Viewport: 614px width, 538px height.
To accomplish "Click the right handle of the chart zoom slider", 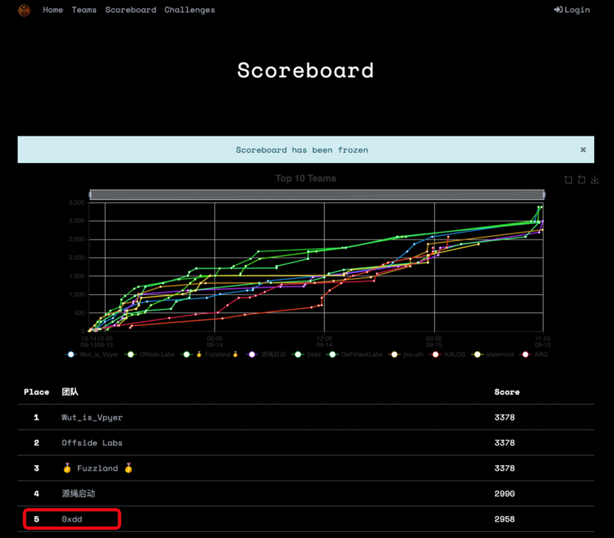I will (544, 195).
